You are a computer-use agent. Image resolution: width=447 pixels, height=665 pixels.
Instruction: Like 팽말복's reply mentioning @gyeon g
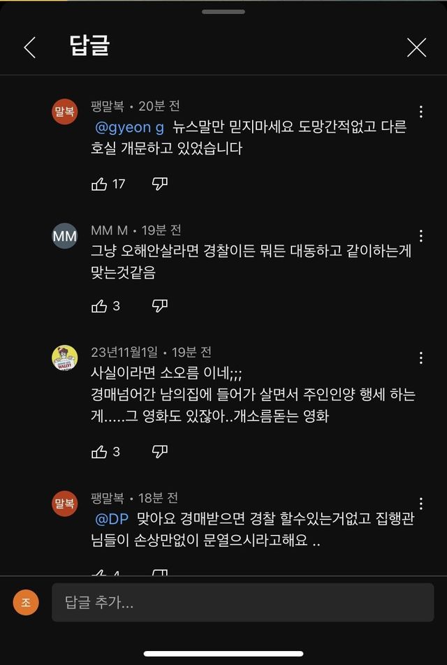[x=99, y=184]
